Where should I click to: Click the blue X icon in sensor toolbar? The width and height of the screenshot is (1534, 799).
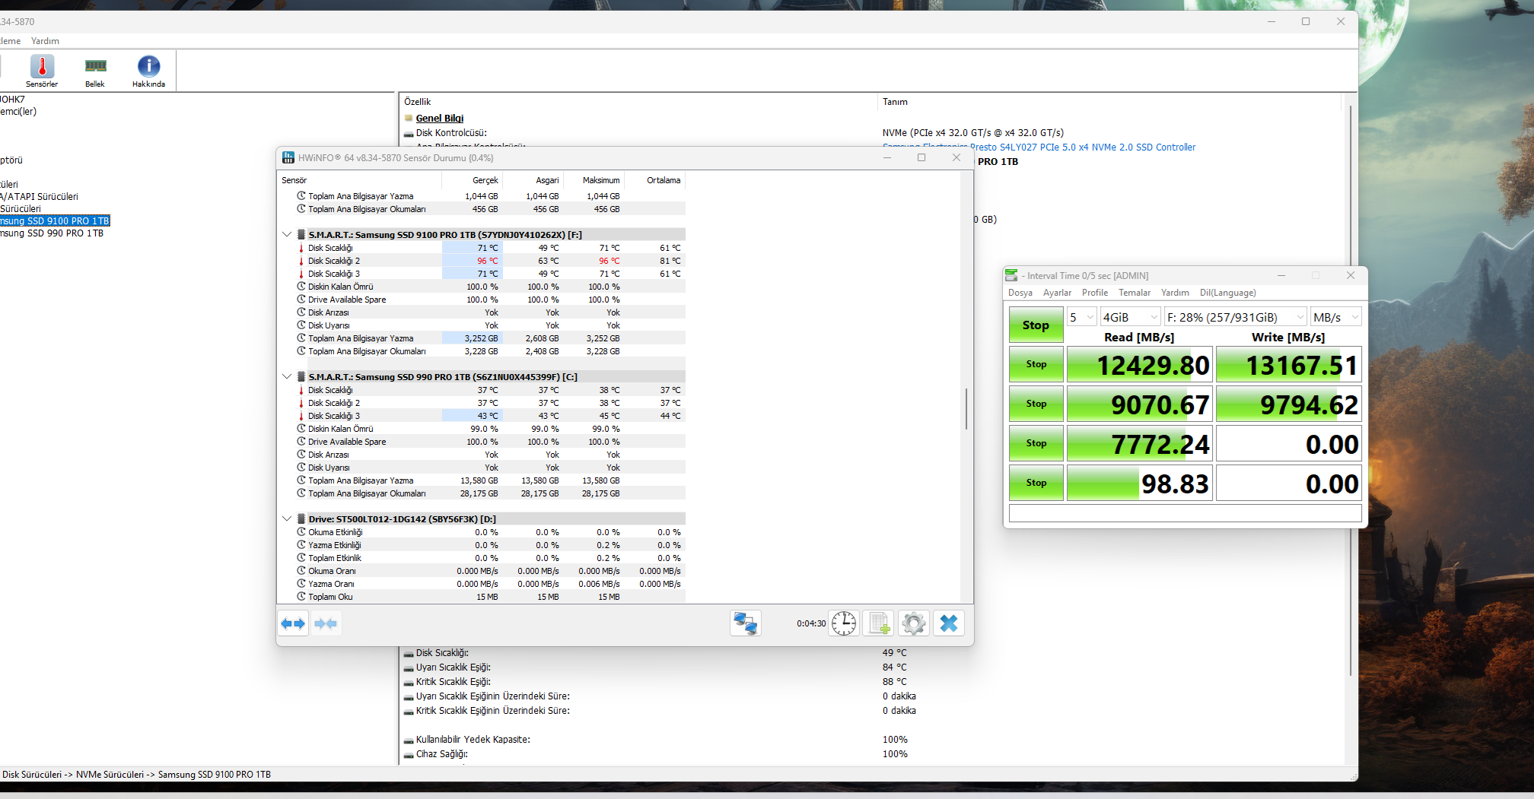[x=949, y=623]
